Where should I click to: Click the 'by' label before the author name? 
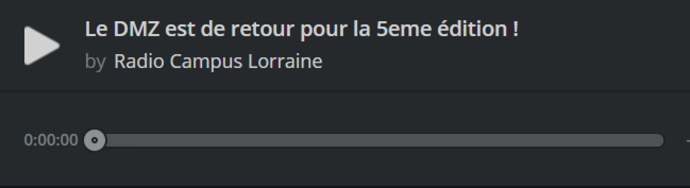pos(95,61)
